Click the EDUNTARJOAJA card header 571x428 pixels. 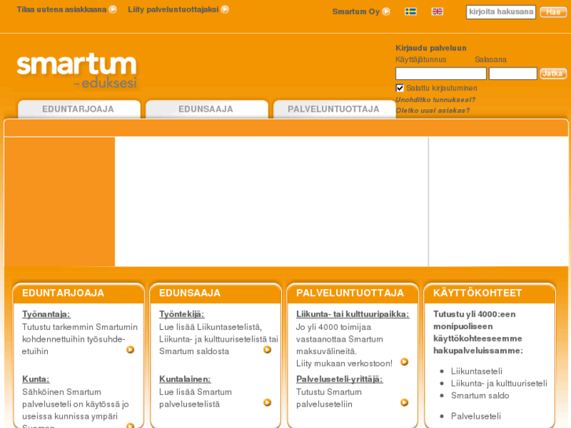[79, 293]
